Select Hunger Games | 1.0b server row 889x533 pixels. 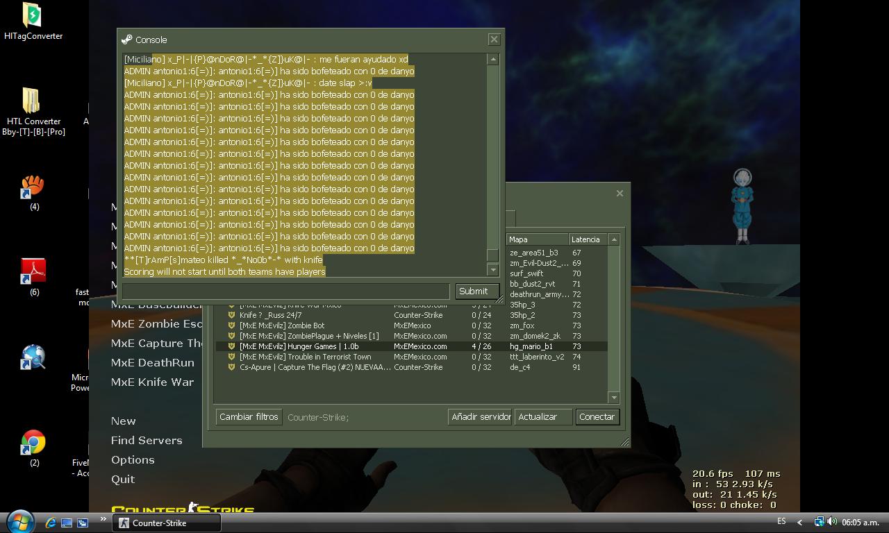[x=411, y=346]
